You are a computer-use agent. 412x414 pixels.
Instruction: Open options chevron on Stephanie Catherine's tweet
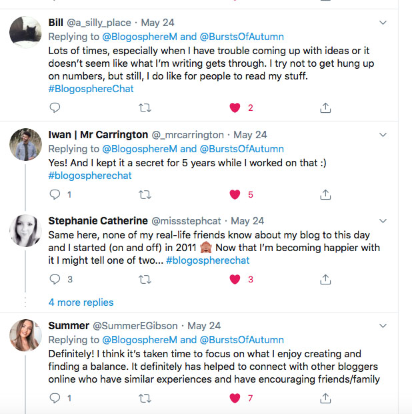point(383,220)
